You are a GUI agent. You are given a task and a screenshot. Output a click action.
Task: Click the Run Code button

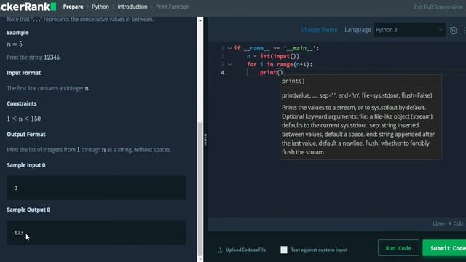pos(398,248)
